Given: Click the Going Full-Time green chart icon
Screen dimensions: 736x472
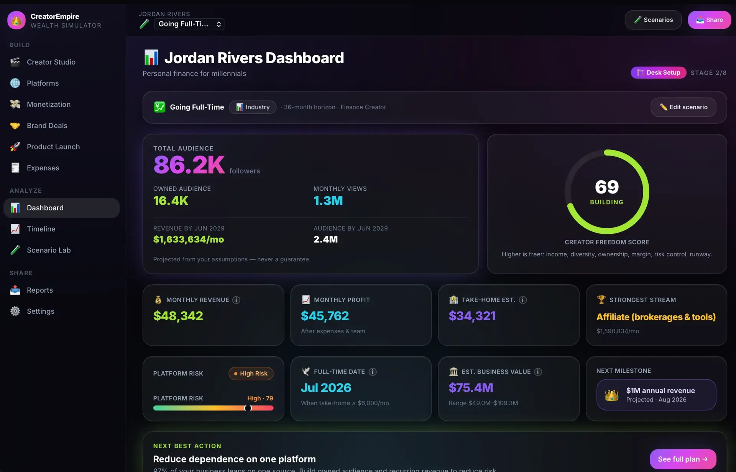Looking at the screenshot, I should click(159, 107).
